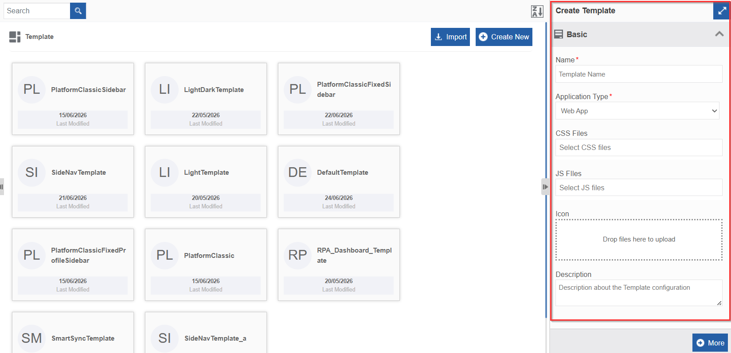Click the Create New button
The width and height of the screenshot is (731, 353).
[504, 37]
